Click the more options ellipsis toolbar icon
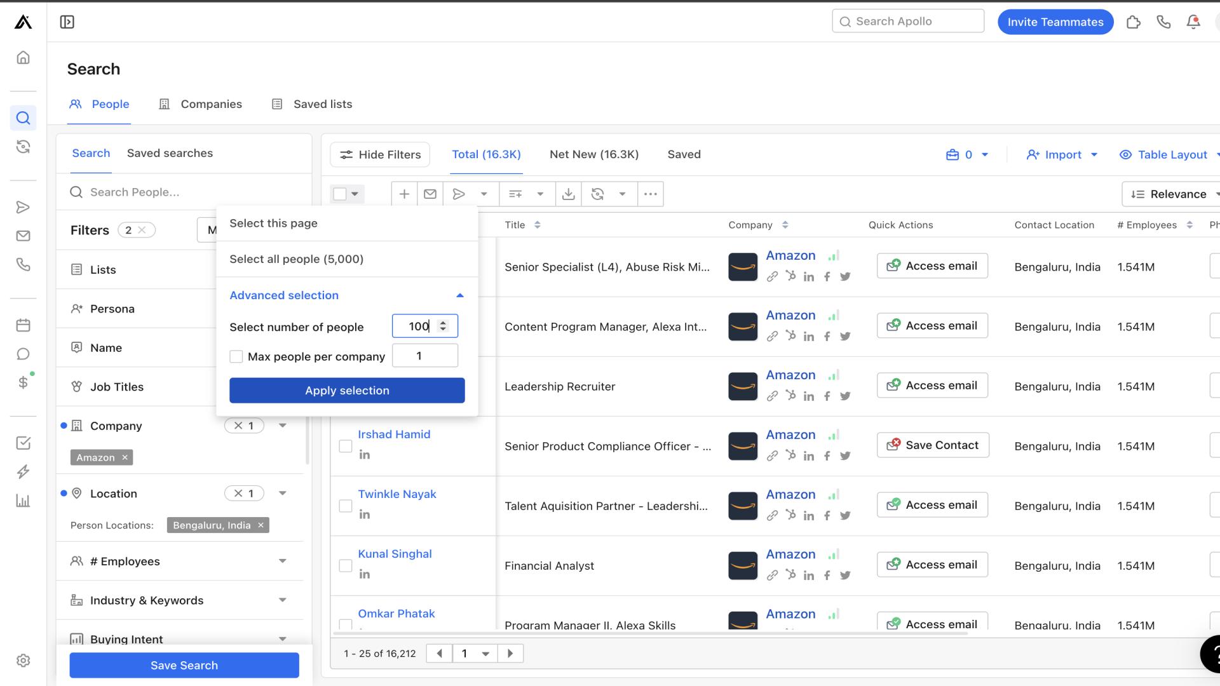Viewport: 1220px width, 686px height. point(650,194)
